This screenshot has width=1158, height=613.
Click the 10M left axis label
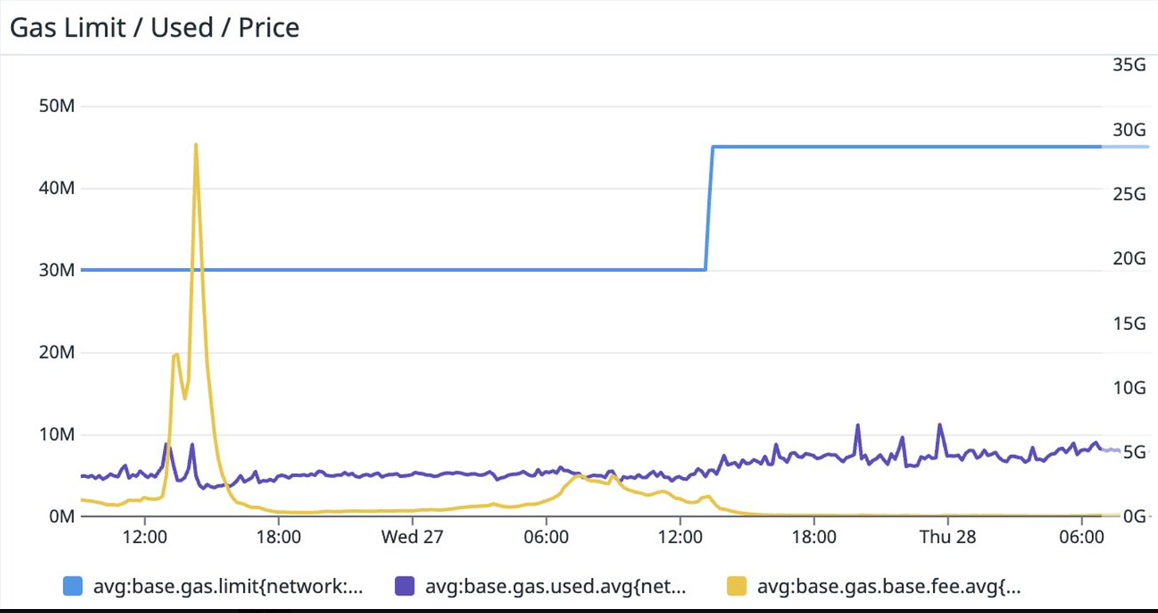point(56,435)
